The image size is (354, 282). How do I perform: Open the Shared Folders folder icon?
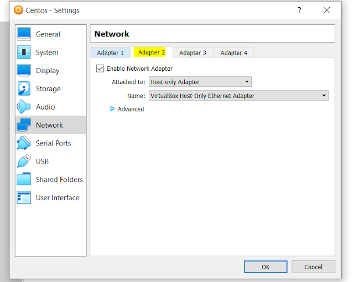pyautogui.click(x=24, y=179)
